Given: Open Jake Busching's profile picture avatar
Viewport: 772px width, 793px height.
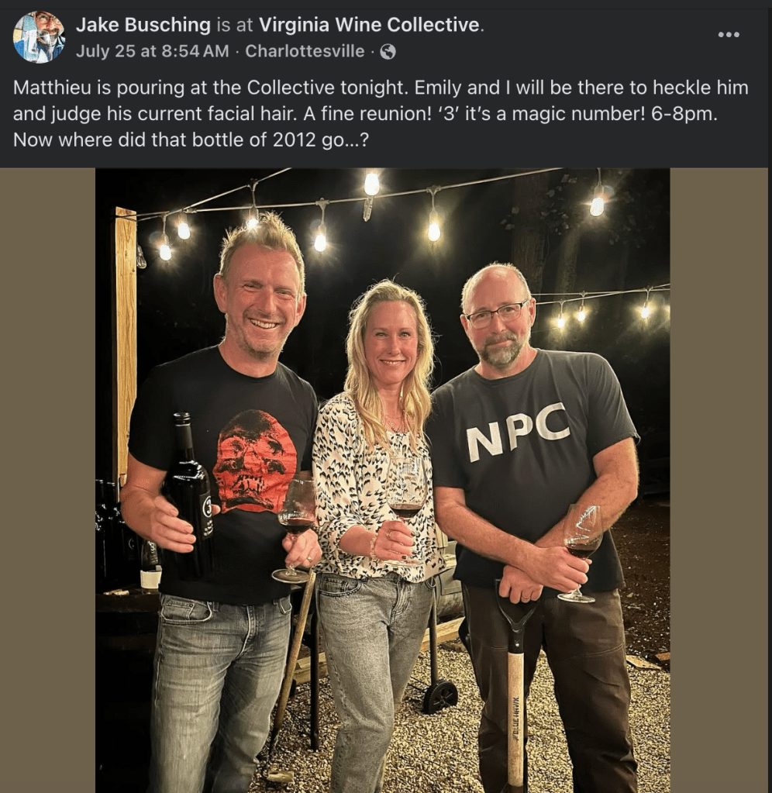Looking at the screenshot, I should (x=39, y=37).
